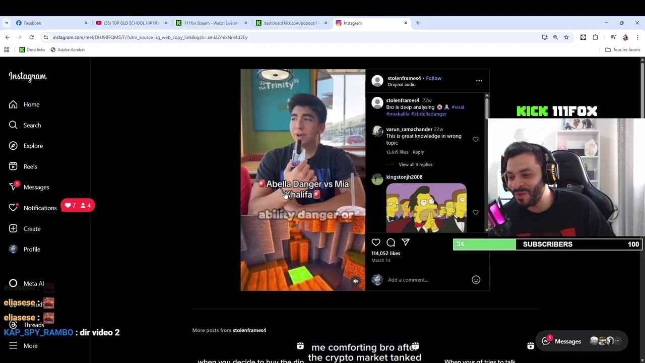Switch to TOP OLD SCHOOL HIP HOP tab

coord(132,23)
